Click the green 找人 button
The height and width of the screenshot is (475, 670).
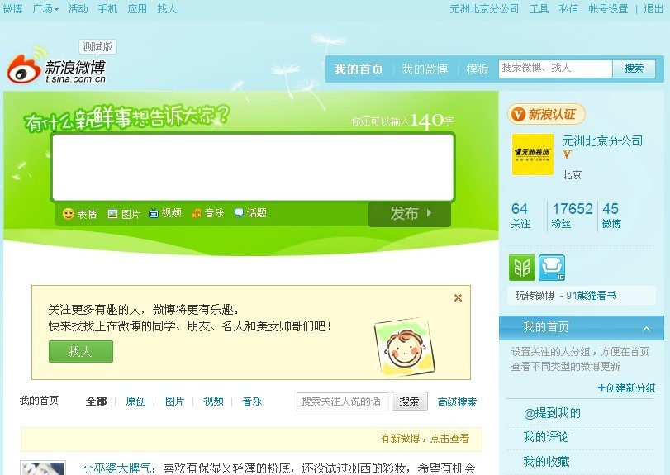[81, 352]
